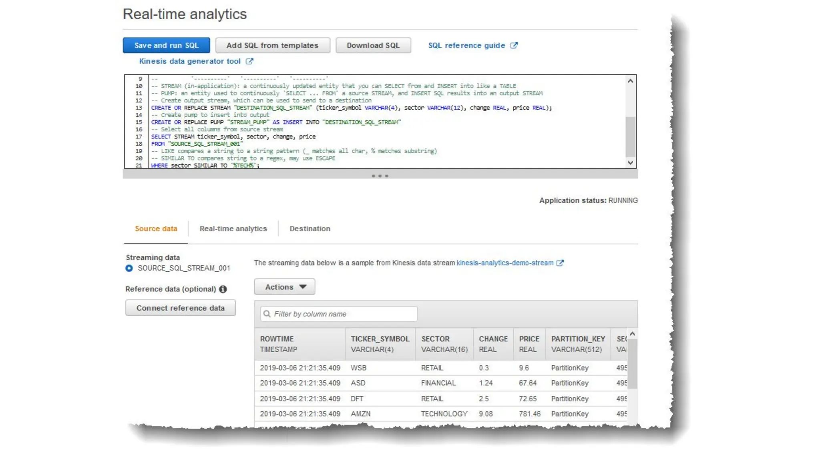This screenshot has height=461, width=820.
Task: Click external-link icon beside Kinesis data generator tool
Action: point(249,61)
